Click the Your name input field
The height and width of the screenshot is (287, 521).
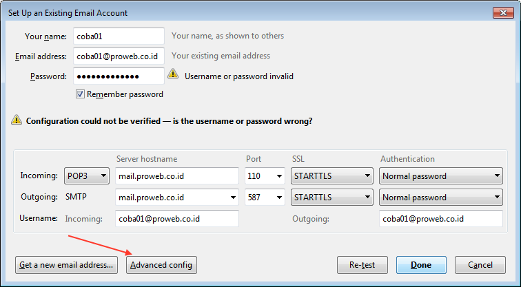[119, 36]
